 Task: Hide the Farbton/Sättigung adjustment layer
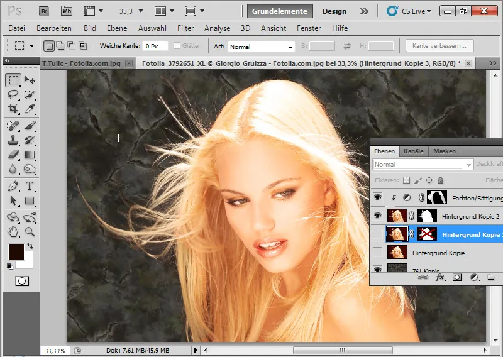tap(378, 197)
